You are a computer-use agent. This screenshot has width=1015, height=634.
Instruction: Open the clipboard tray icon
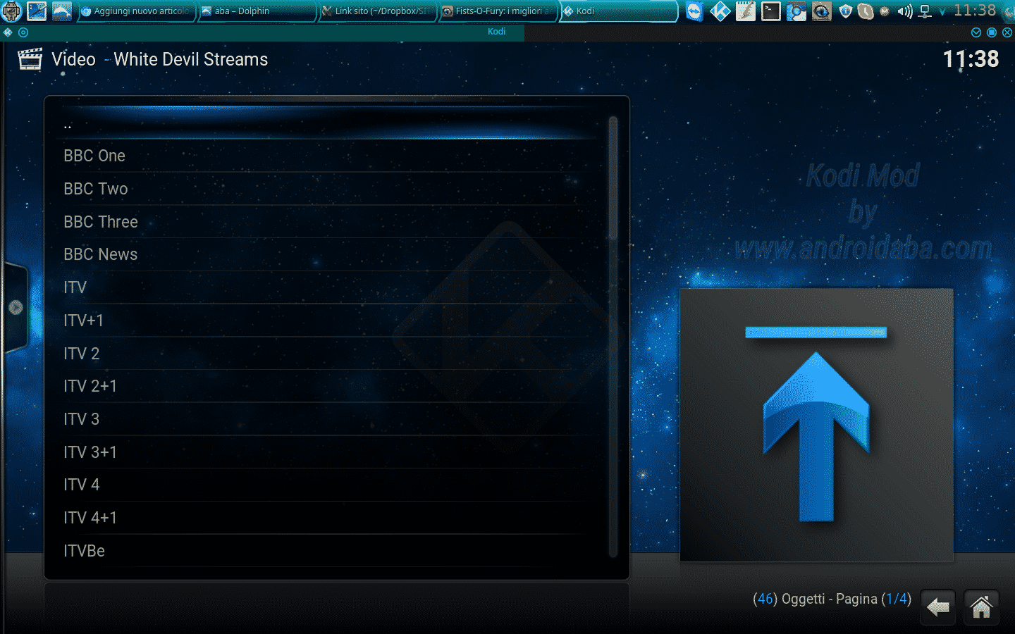866,11
